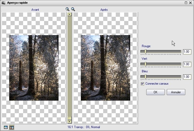Maximize the Aperçu rapide window
The height and width of the screenshot is (131, 194).
click(x=186, y=3)
